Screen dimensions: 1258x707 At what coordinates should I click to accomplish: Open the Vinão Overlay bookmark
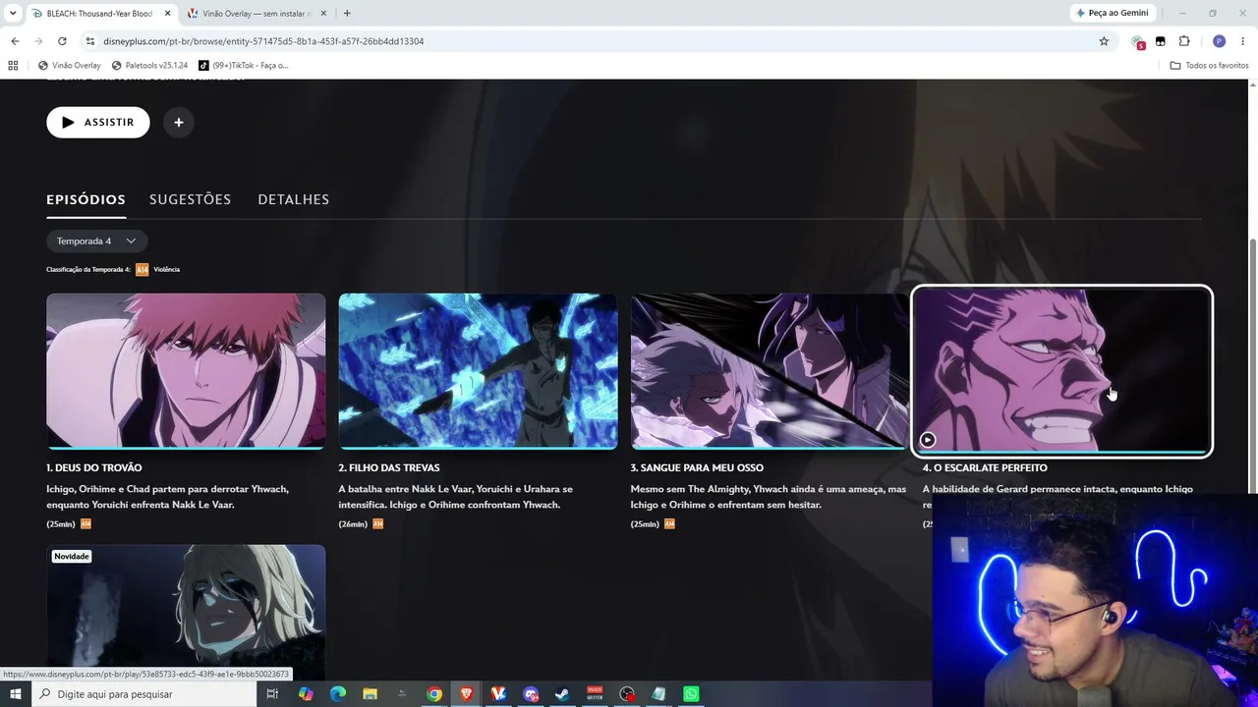tap(70, 66)
